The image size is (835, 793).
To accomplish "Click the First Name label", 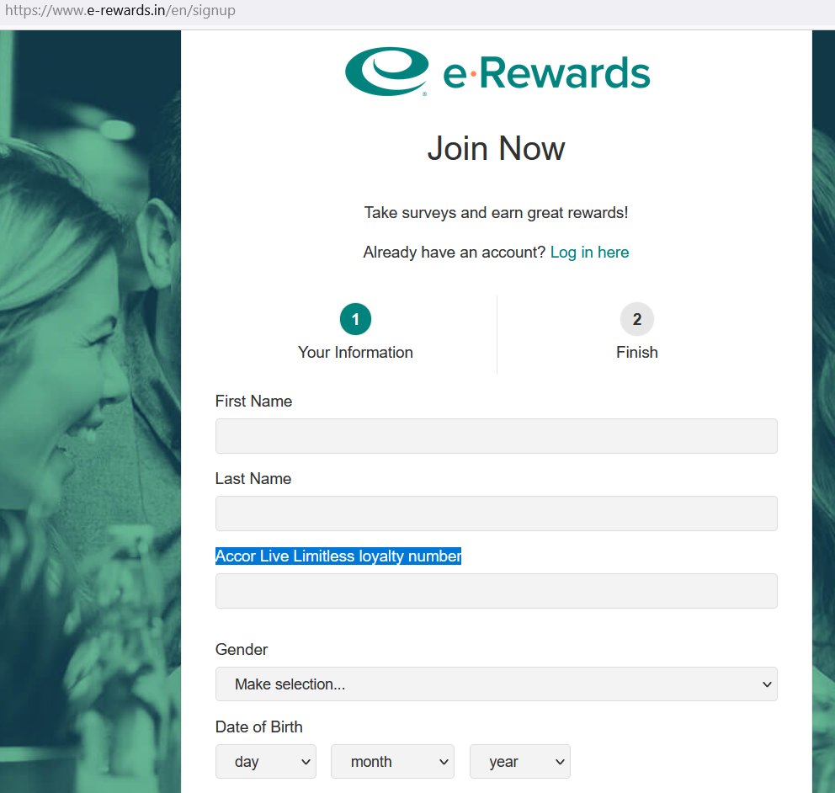I will click(253, 401).
